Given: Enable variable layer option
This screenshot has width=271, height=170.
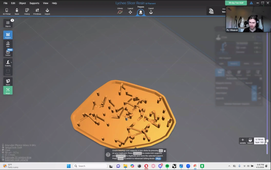Looking at the screenshot, I should click(243, 141).
